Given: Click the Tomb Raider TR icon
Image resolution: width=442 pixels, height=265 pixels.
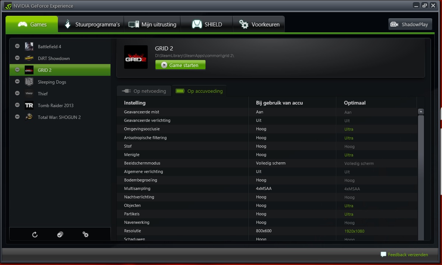Looking at the screenshot, I should 29,105.
